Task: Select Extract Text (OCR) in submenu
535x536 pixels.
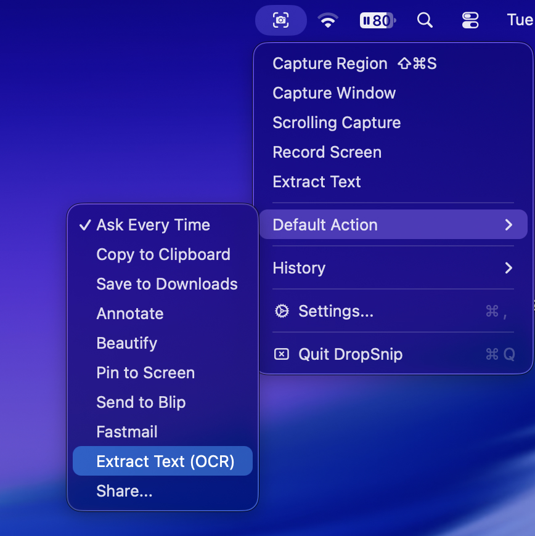Action: 162,461
